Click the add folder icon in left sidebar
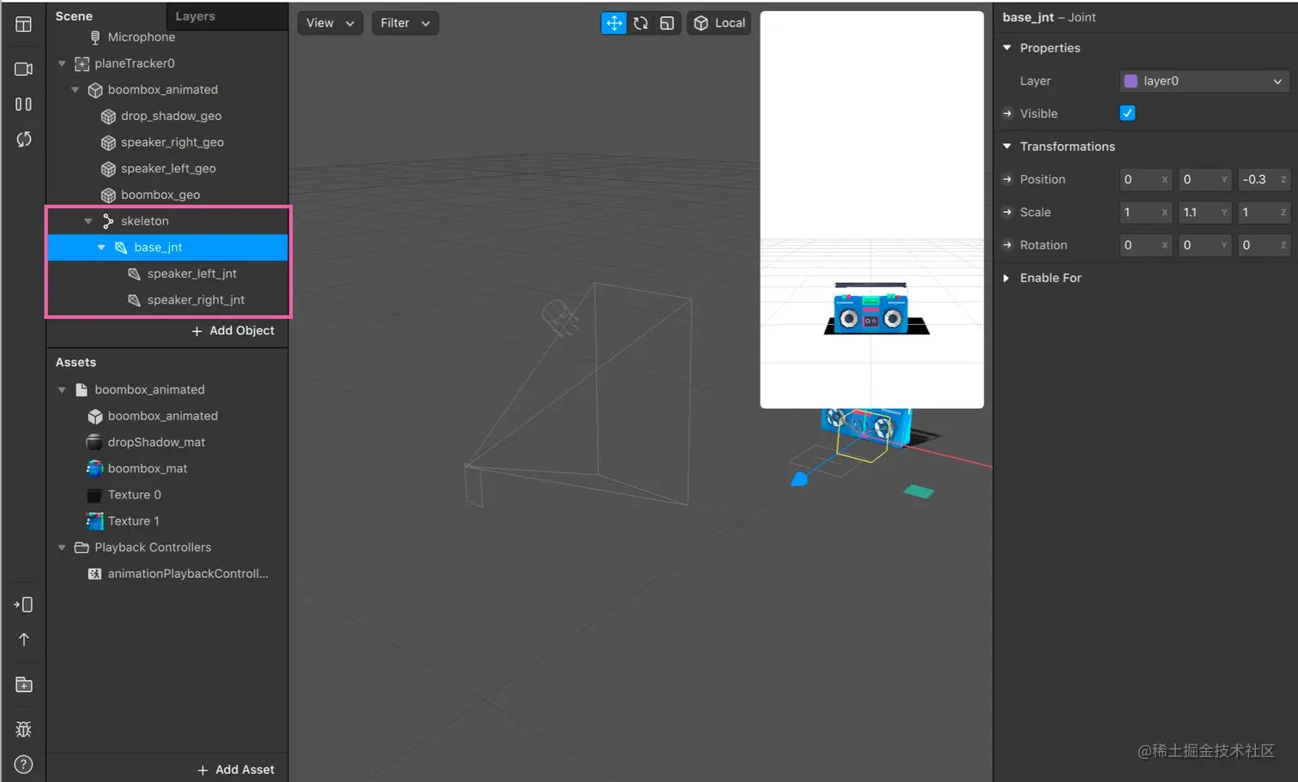Viewport: 1298px width, 782px height. tap(23, 685)
